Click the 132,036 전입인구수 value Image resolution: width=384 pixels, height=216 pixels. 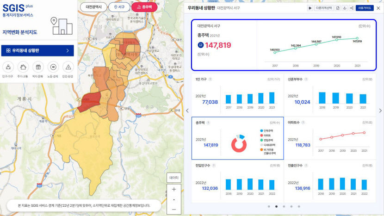point(210,188)
